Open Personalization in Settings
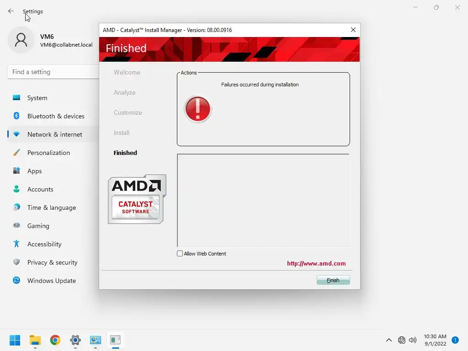Image resolution: width=468 pixels, height=351 pixels. pyautogui.click(x=53, y=153)
